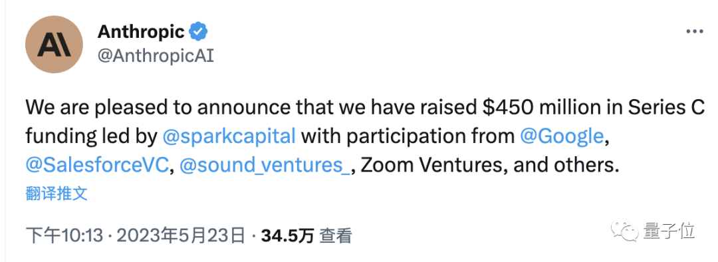Open the Anthropic profile avatar
This screenshot has height=262, width=718.
(54, 45)
